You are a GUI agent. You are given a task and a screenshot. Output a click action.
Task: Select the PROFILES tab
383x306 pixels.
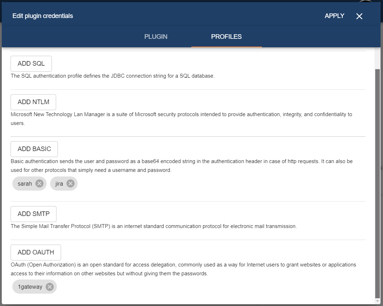[226, 37]
